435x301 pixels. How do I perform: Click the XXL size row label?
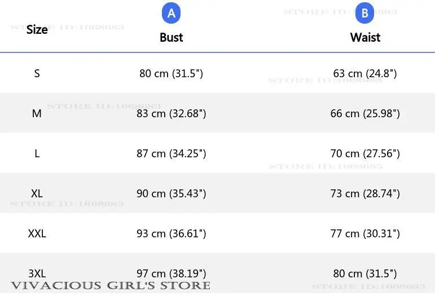[x=37, y=233]
